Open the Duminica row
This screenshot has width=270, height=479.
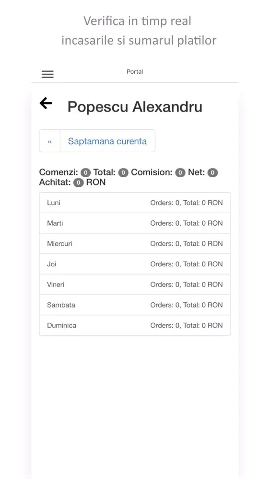pyautogui.click(x=135, y=326)
